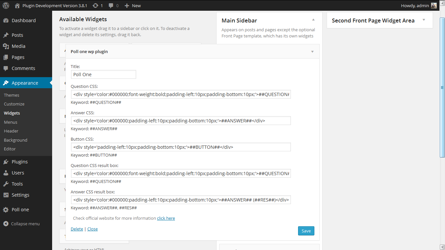Screen dimensions: 445x250
Task: Click the WordPress logo icon
Action: [6, 6]
